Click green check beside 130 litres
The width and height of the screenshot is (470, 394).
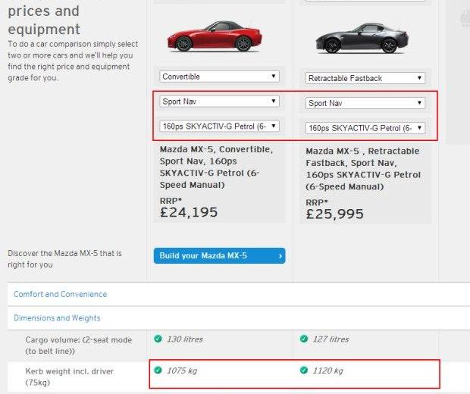click(x=157, y=339)
